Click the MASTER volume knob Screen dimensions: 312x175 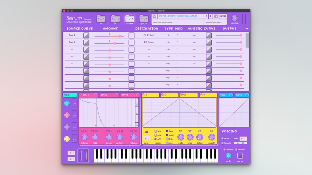234,18
